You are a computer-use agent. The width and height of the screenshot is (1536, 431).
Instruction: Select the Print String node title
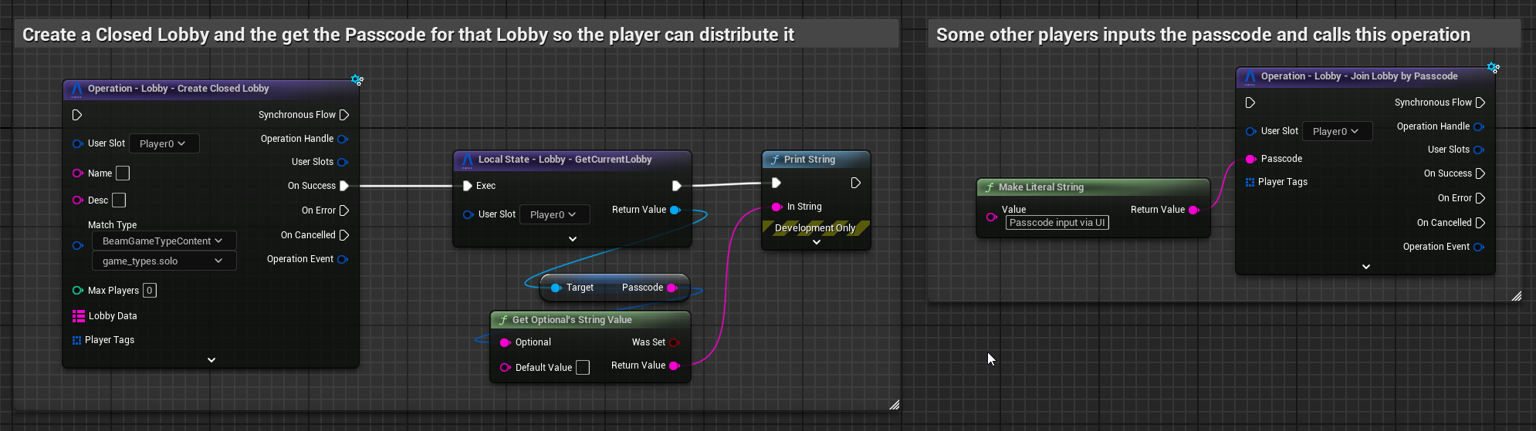coord(809,160)
